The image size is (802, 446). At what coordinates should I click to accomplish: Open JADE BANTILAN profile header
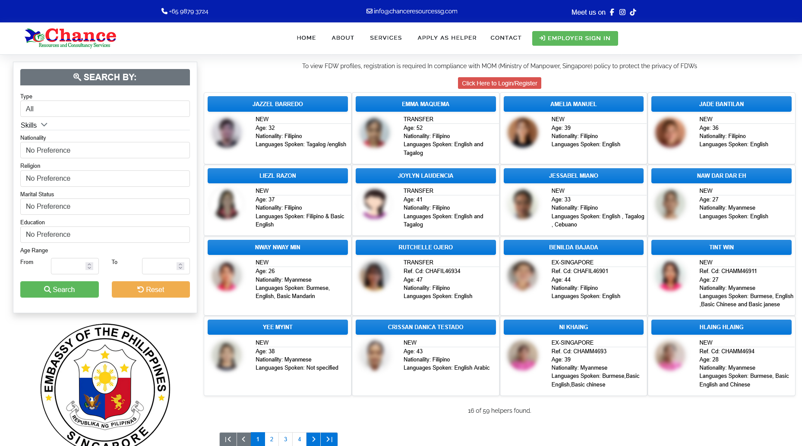pos(721,104)
